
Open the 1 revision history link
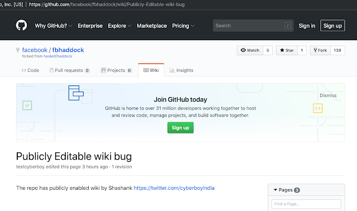click(122, 167)
